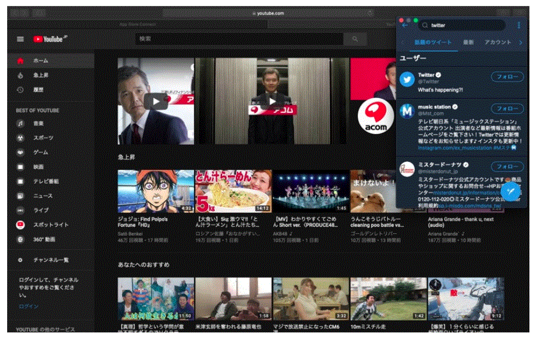Select the スポーツ sports icon

click(x=20, y=138)
